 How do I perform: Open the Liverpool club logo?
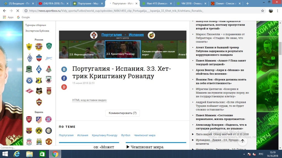tap(29, 142)
